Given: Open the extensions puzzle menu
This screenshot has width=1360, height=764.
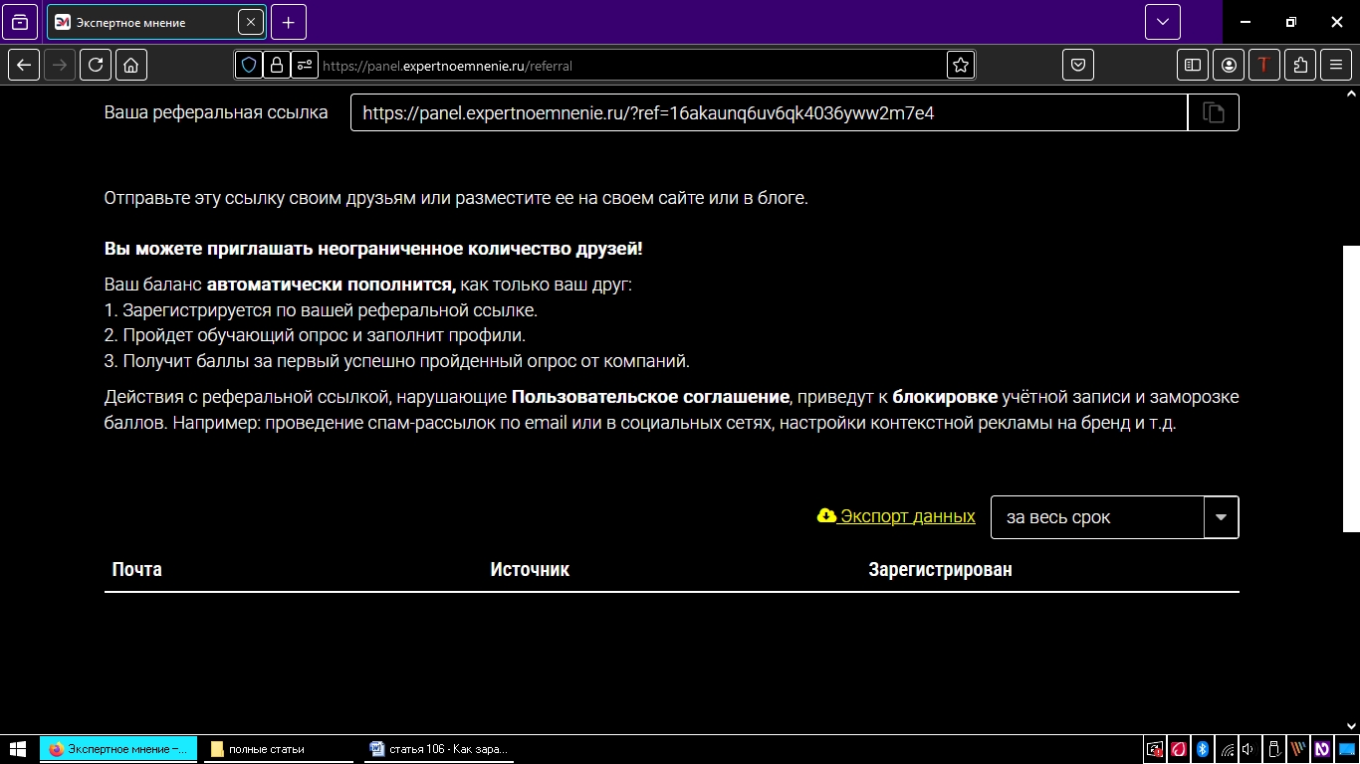Looking at the screenshot, I should 1300,65.
